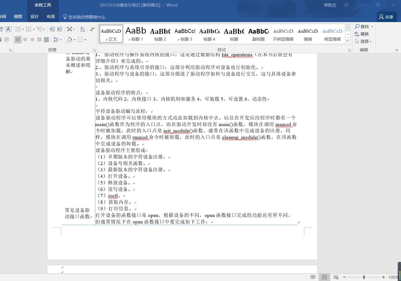Click 告诉我你想要做什么 search box
The image size is (401, 281).
point(84,17)
